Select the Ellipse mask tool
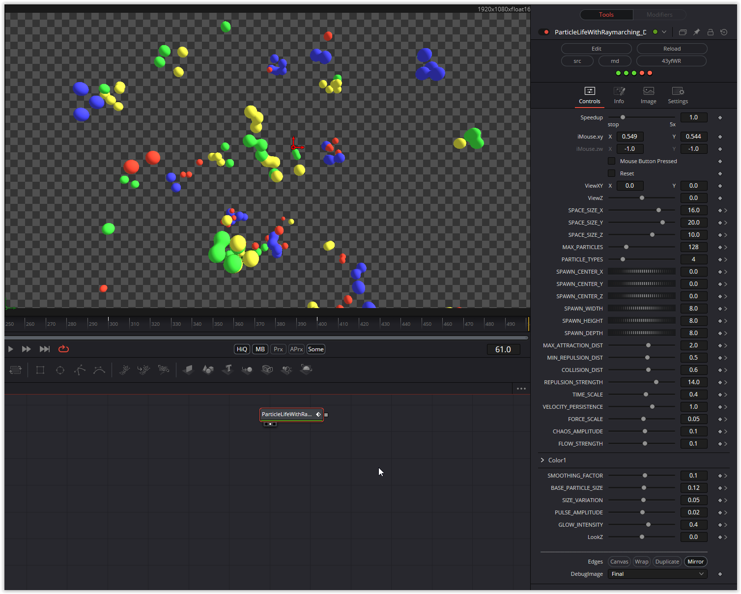This screenshot has width=741, height=594. click(x=60, y=370)
